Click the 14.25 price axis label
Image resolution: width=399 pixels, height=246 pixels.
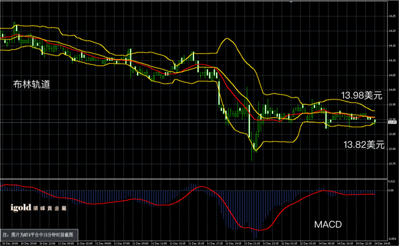click(392, 16)
